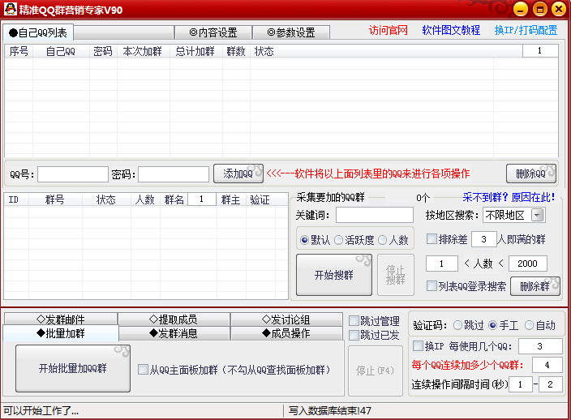Click 每使用几个QQ field showing 3

click(540, 346)
